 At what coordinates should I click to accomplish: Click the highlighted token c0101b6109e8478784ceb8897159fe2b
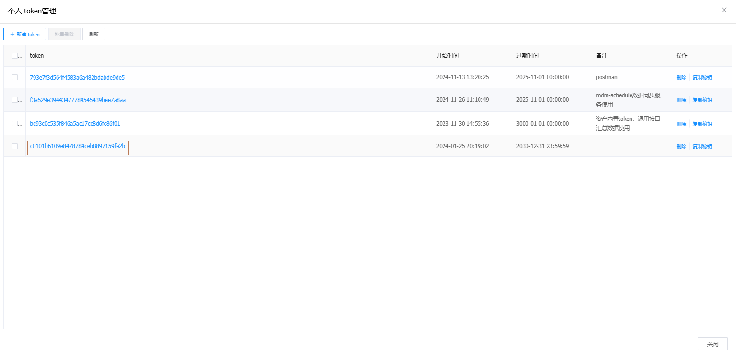click(x=78, y=146)
